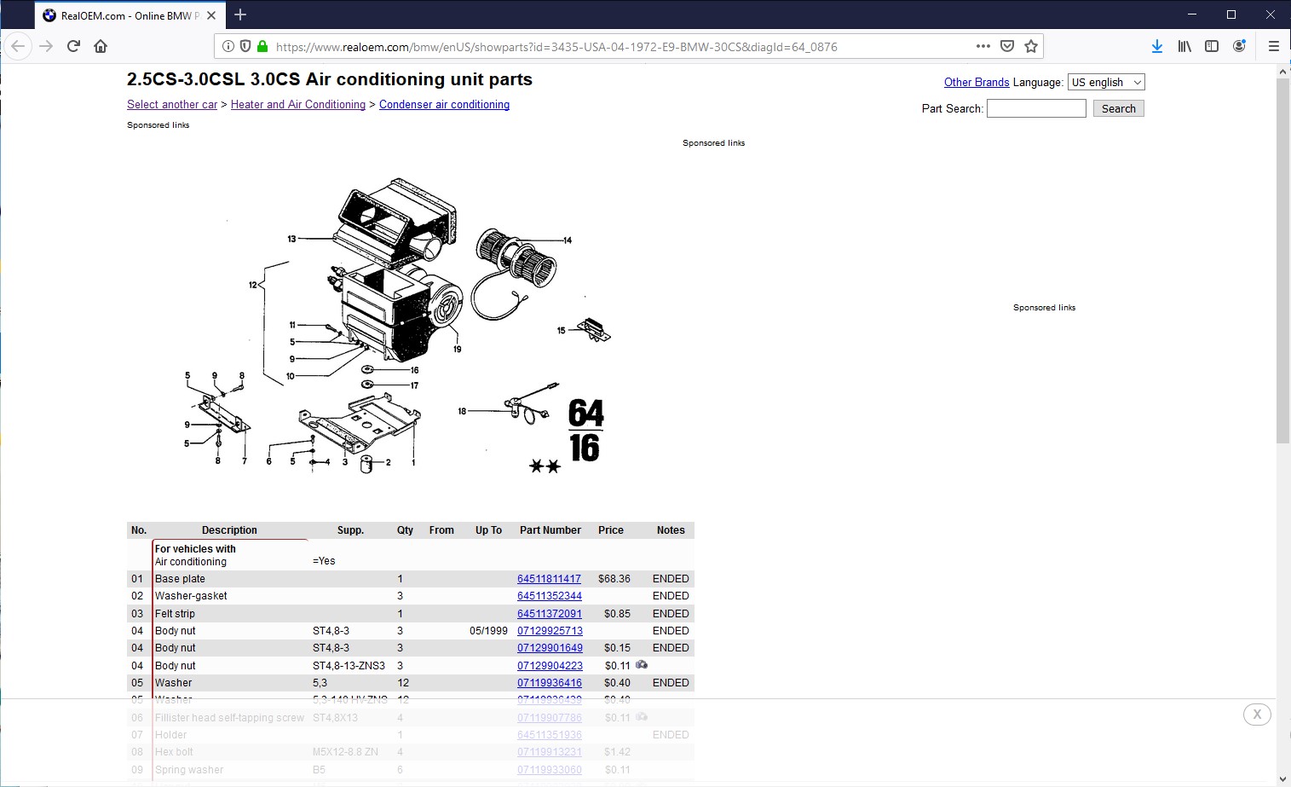Click the address bar URL
The height and width of the screenshot is (787, 1291).
tap(556, 47)
